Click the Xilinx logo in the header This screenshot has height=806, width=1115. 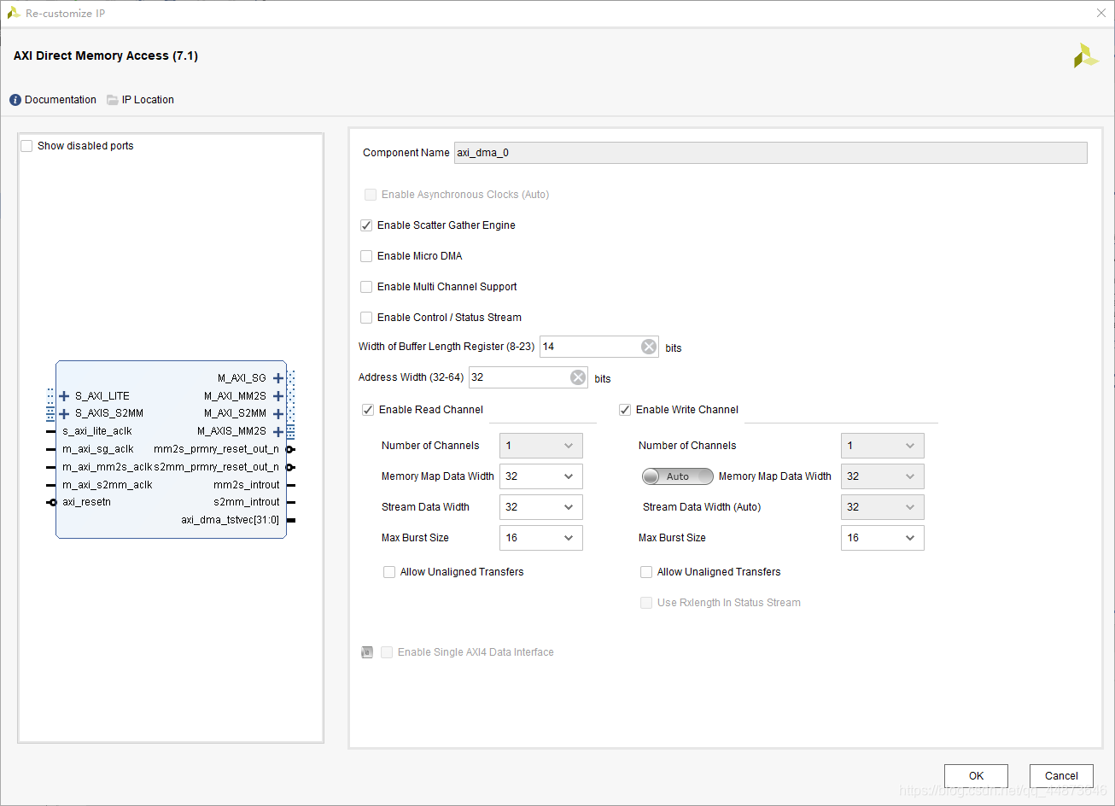(x=1086, y=55)
